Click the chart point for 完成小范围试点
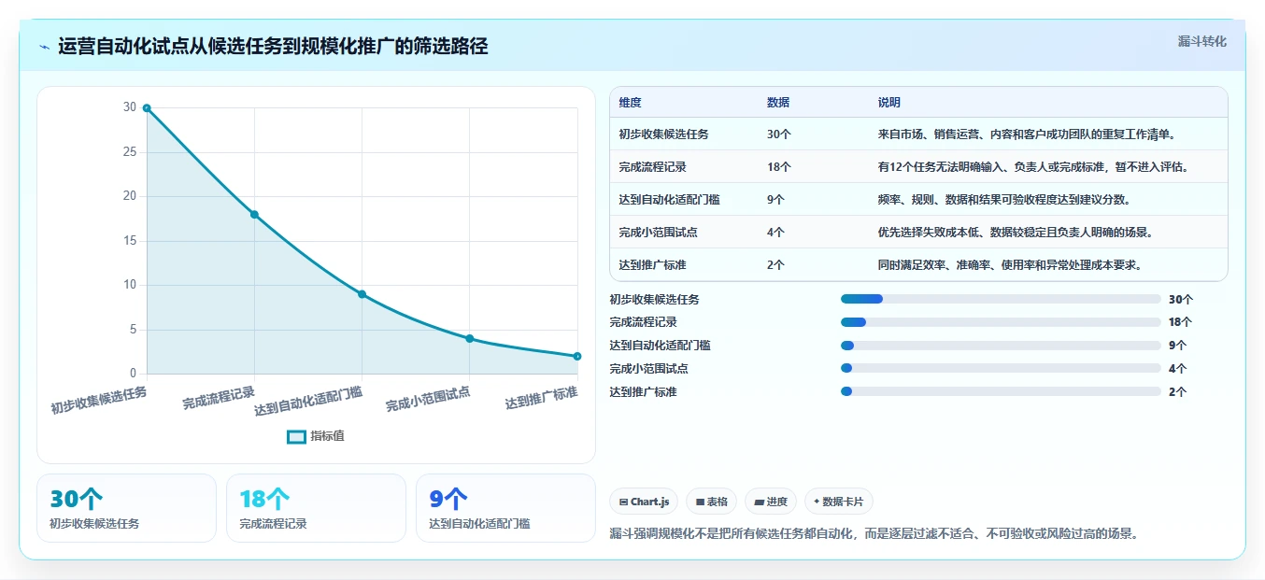The width and height of the screenshot is (1265, 580). point(470,338)
